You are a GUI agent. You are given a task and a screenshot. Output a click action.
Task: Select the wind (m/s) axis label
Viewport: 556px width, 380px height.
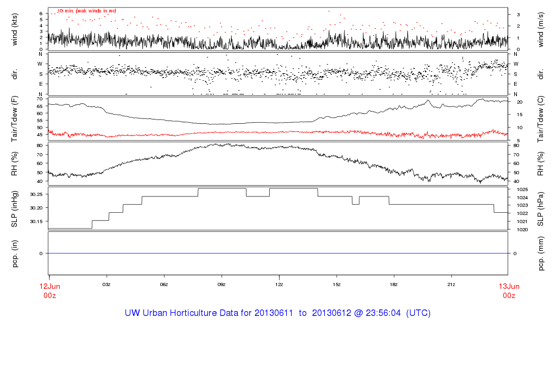coord(541,29)
